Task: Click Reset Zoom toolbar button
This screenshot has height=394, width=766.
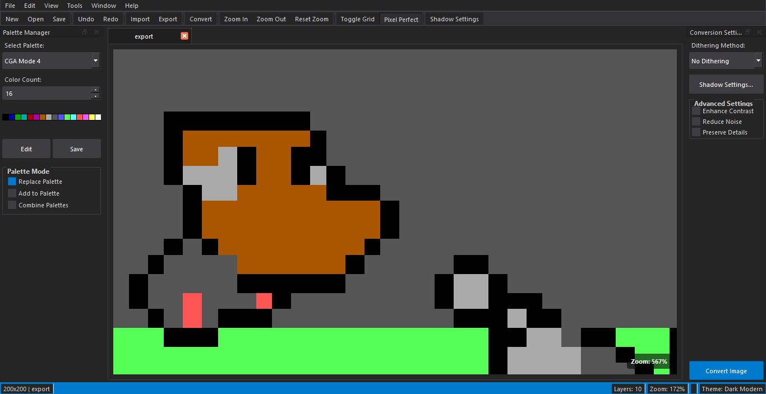Action: point(312,19)
